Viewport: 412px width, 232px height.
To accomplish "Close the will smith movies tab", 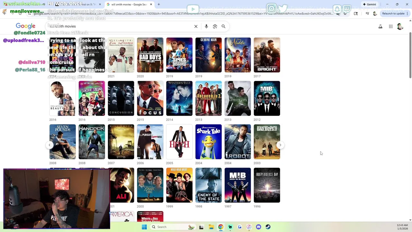I will (x=151, y=5).
